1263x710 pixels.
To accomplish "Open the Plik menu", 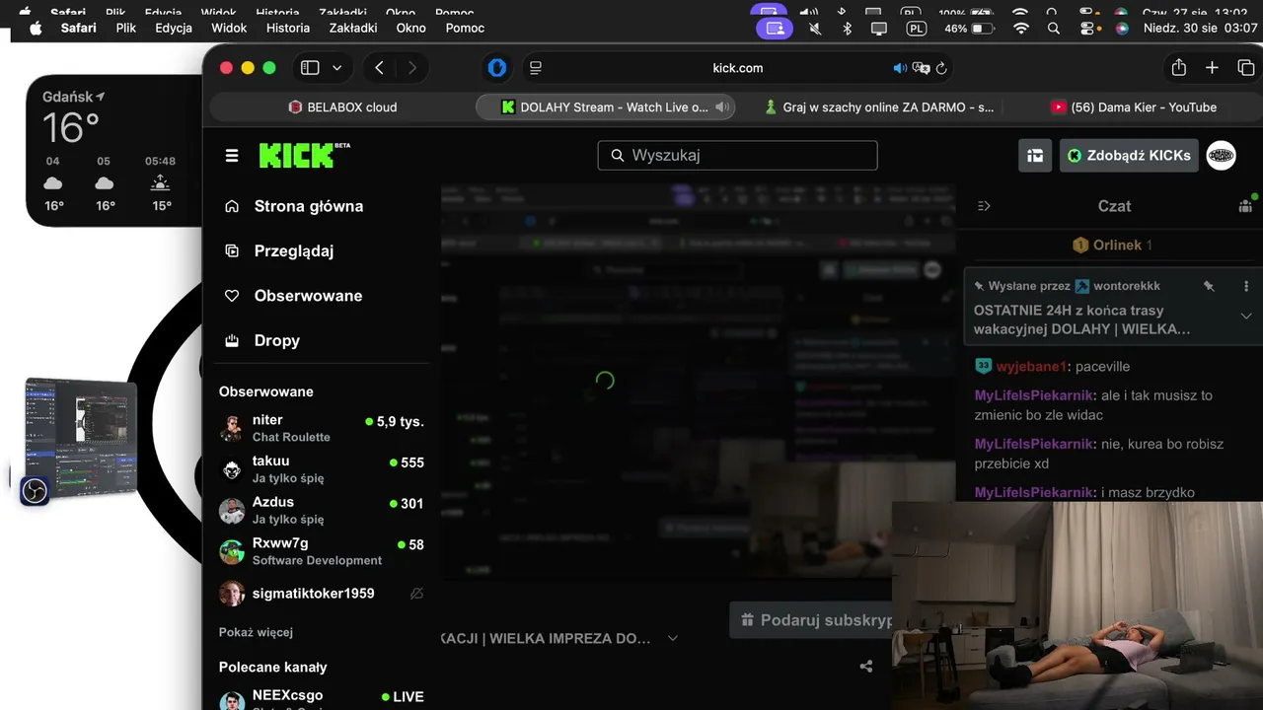I will point(126,29).
